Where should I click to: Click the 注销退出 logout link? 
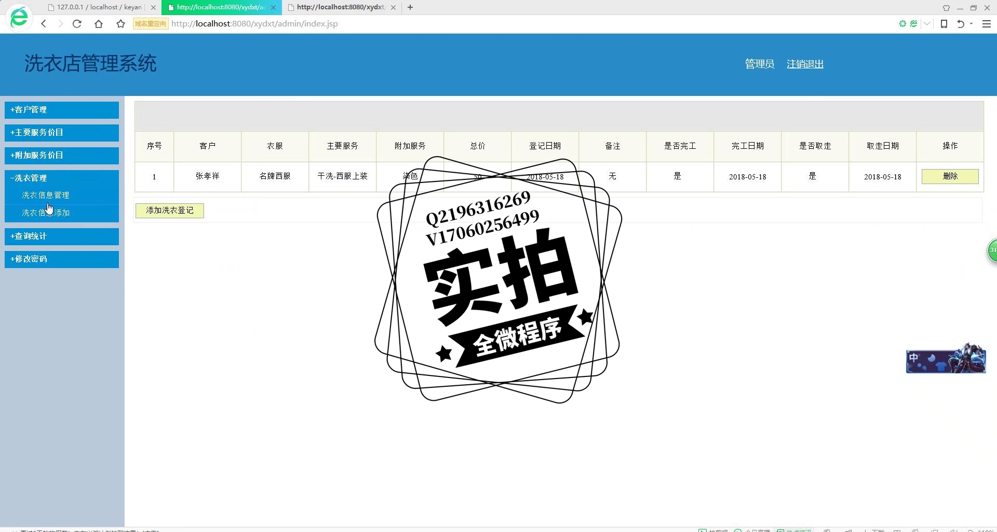pyautogui.click(x=805, y=64)
